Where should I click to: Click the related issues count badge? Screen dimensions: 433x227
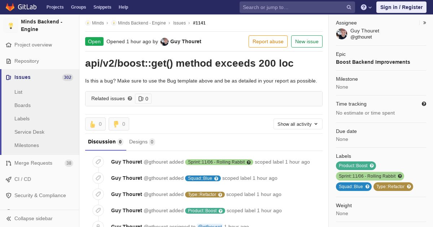point(143,99)
